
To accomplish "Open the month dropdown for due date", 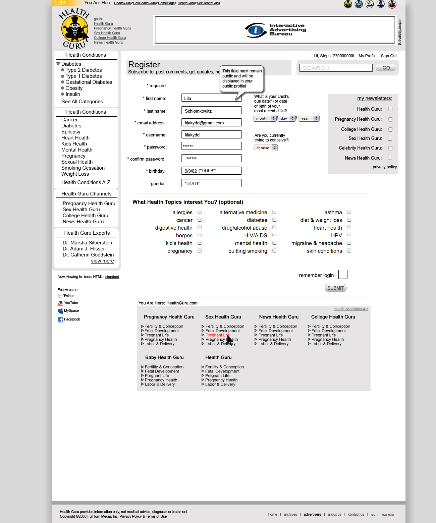I will pos(265,118).
